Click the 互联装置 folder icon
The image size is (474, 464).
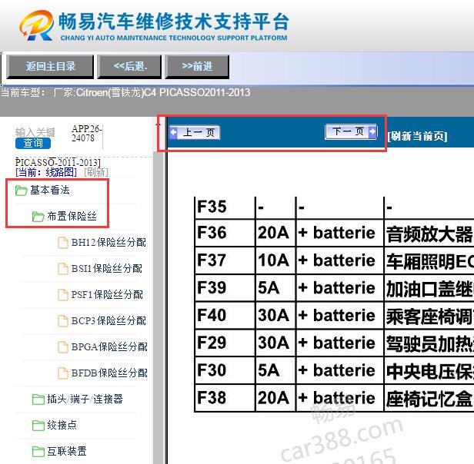coord(38,452)
